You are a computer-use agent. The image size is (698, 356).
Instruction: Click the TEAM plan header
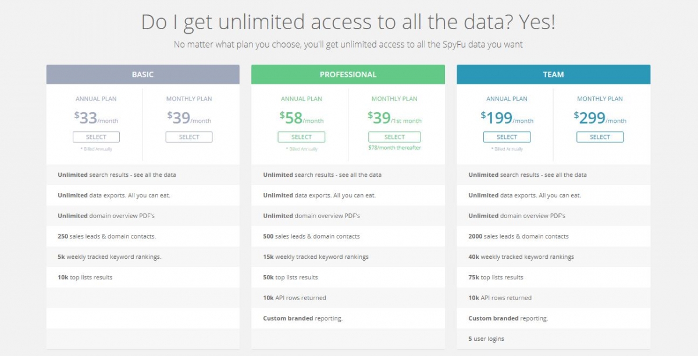553,74
